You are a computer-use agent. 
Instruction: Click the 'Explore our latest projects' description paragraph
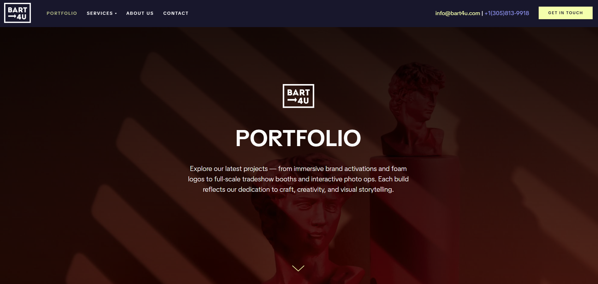click(298, 179)
